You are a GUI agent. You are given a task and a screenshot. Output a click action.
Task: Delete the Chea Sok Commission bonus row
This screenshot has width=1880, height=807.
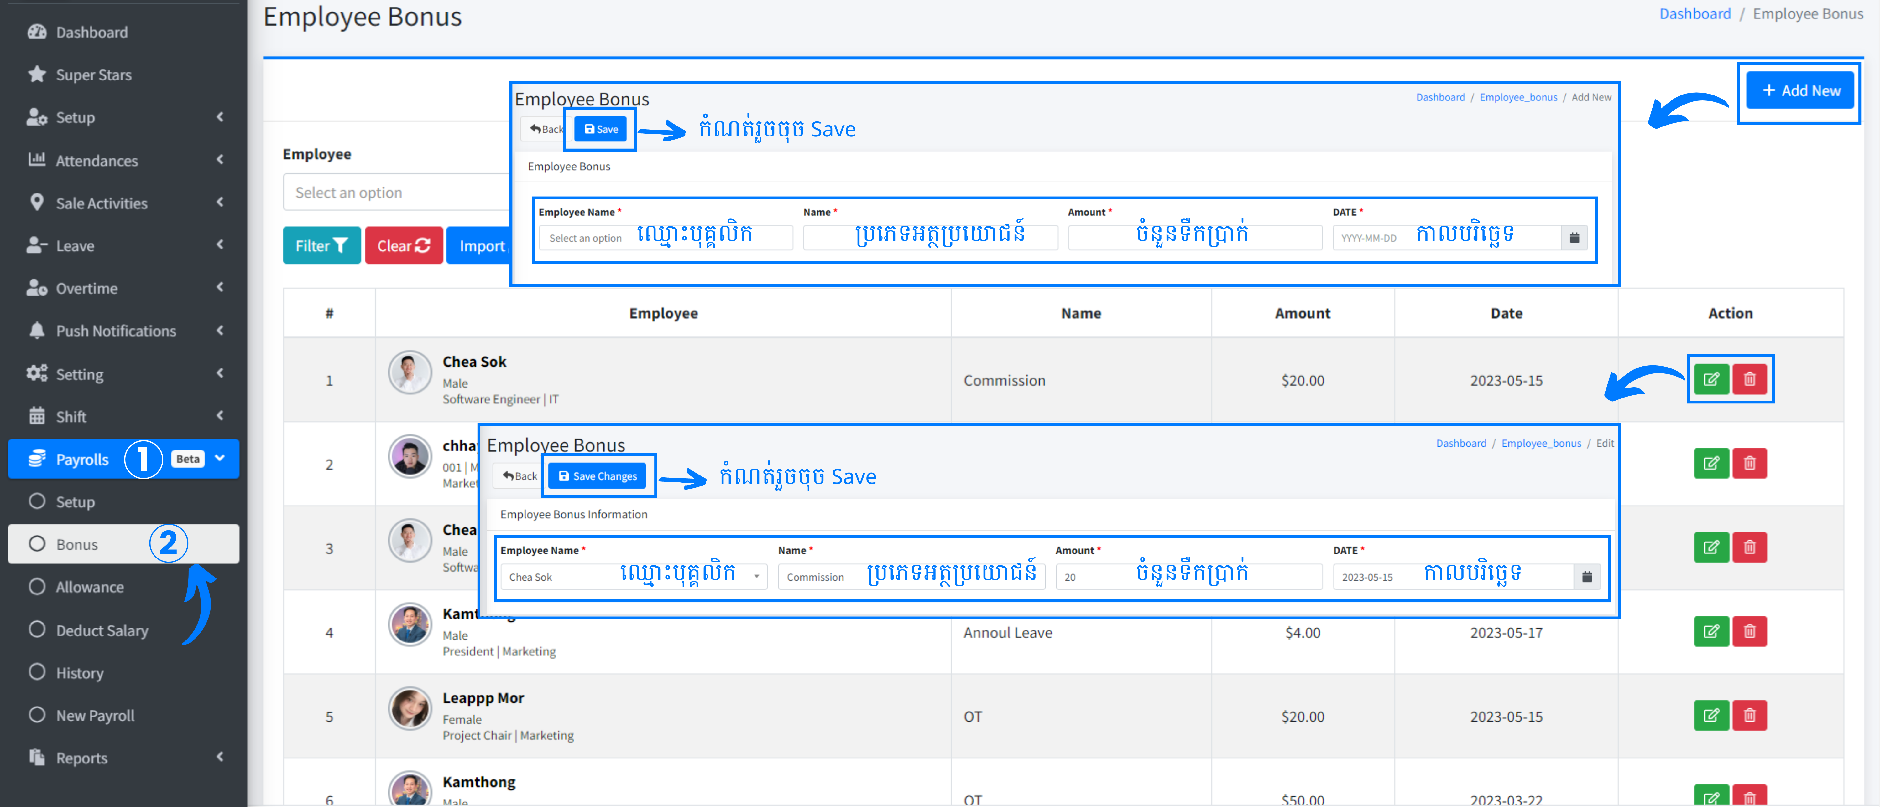click(x=1749, y=379)
